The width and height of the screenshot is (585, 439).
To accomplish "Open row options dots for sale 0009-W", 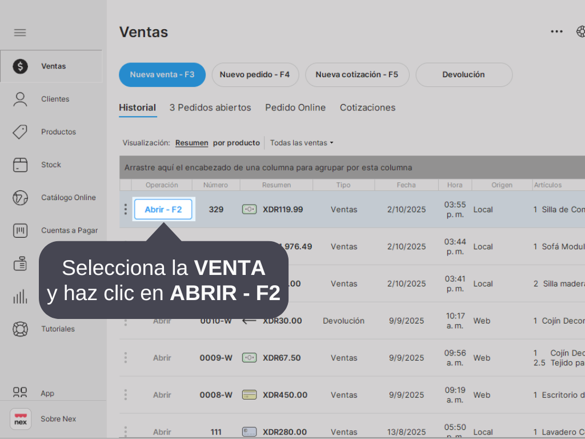I will 125,358.
